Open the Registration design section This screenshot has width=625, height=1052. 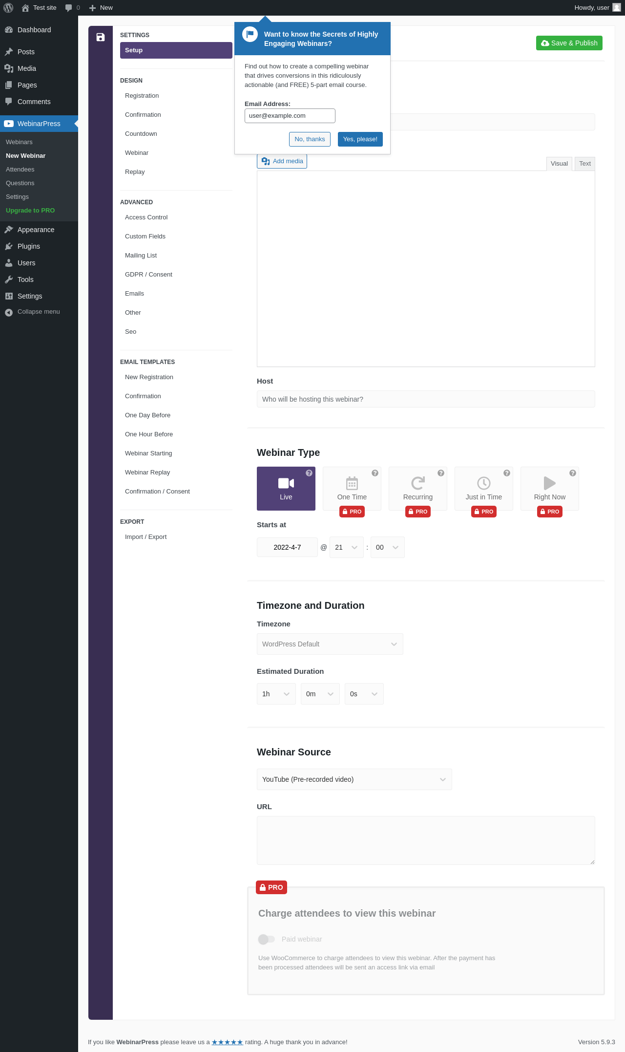pyautogui.click(x=176, y=96)
